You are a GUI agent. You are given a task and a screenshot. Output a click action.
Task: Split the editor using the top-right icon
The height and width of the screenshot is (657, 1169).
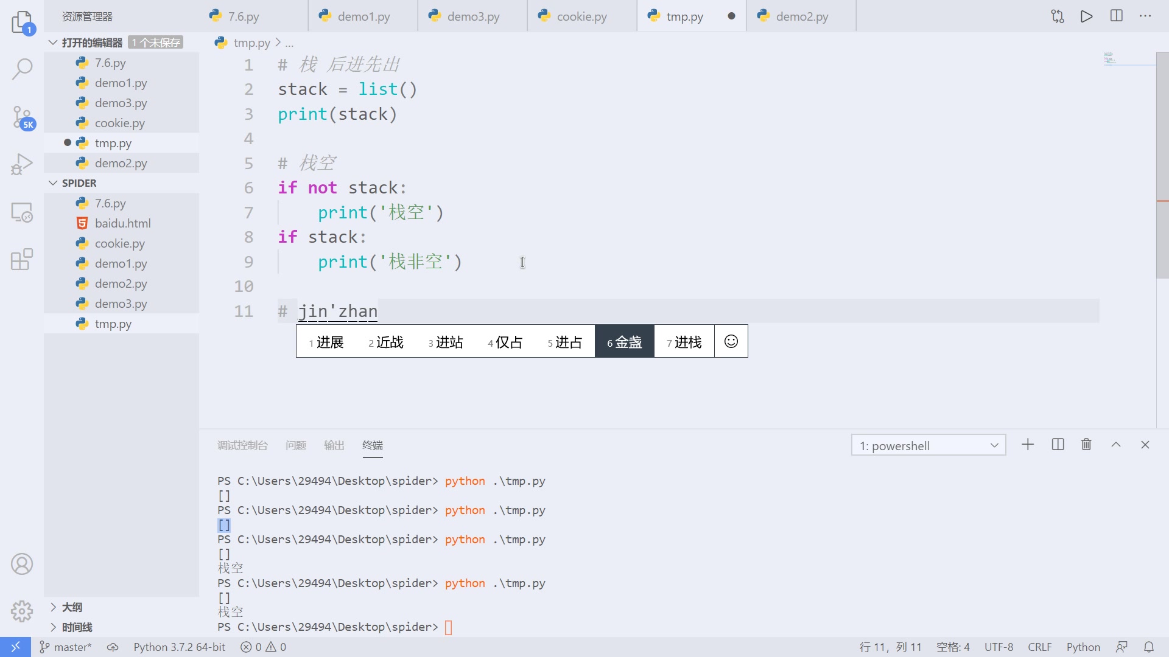click(x=1117, y=16)
